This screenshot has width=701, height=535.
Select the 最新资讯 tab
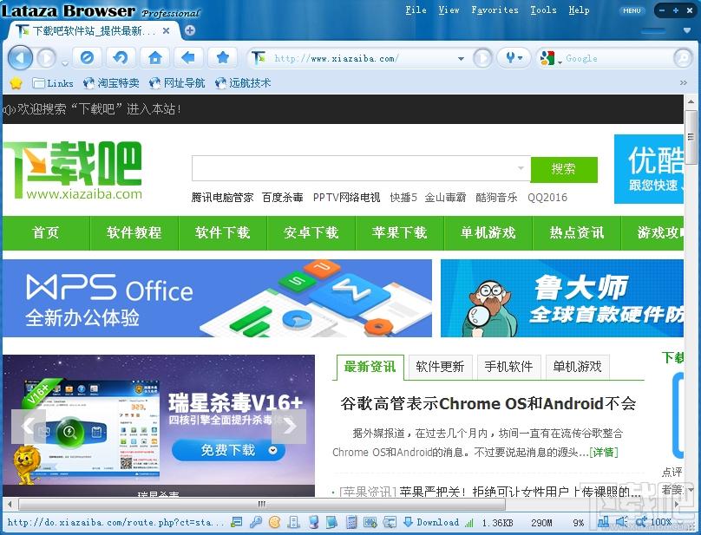(370, 367)
